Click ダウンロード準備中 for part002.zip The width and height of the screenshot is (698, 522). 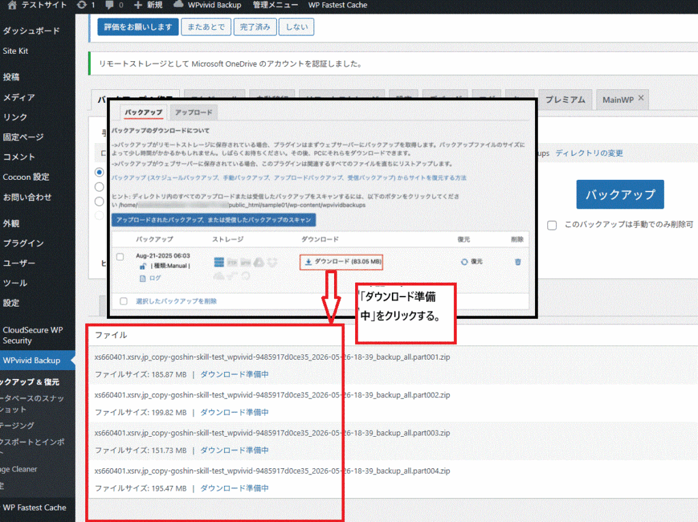coord(234,412)
